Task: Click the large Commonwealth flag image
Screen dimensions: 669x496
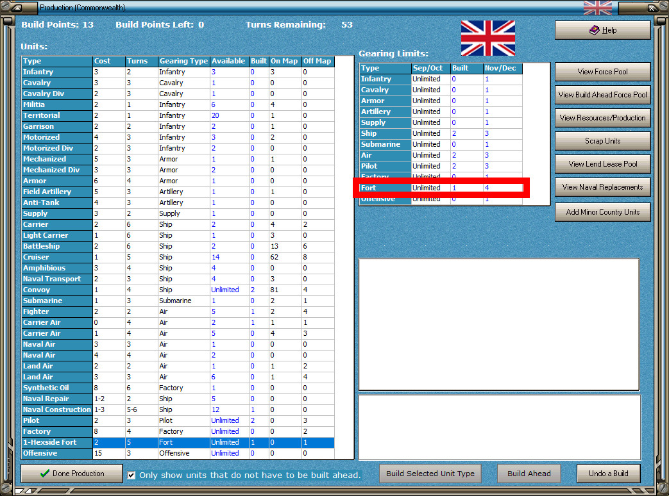Action: pyautogui.click(x=487, y=38)
